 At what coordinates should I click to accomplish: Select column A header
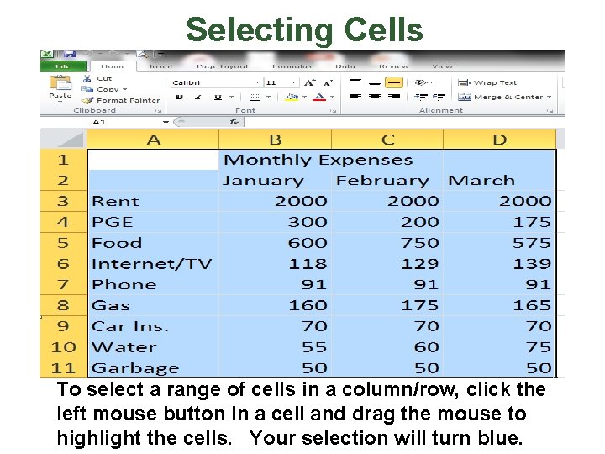coord(153,140)
